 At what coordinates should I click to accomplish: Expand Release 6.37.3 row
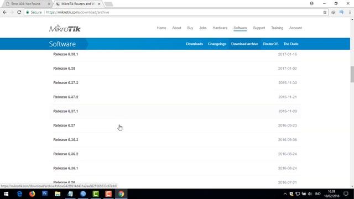[x=175, y=83]
